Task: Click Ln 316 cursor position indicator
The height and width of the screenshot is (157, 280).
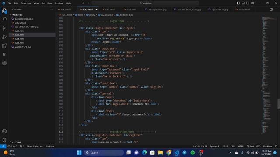Action: (x=200, y=147)
